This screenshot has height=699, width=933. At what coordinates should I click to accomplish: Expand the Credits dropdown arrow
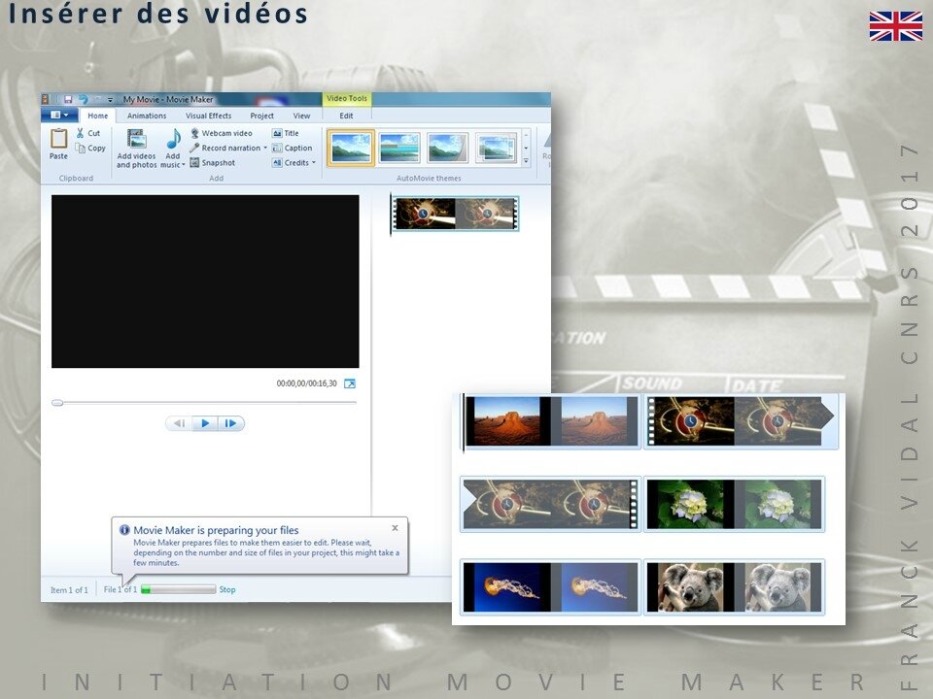(x=314, y=162)
